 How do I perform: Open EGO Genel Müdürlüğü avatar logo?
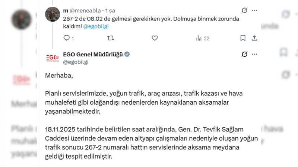52,58
